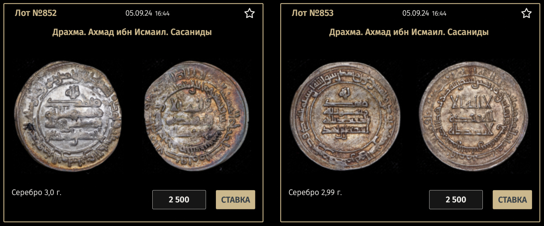Viewport: 544px width, 226px height.
Task: Open lot 853 title Драхма Ахмад ибн Исмаил
Action: tap(409, 32)
